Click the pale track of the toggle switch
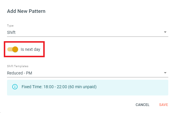The width and height of the screenshot is (175, 113). (x=10, y=49)
